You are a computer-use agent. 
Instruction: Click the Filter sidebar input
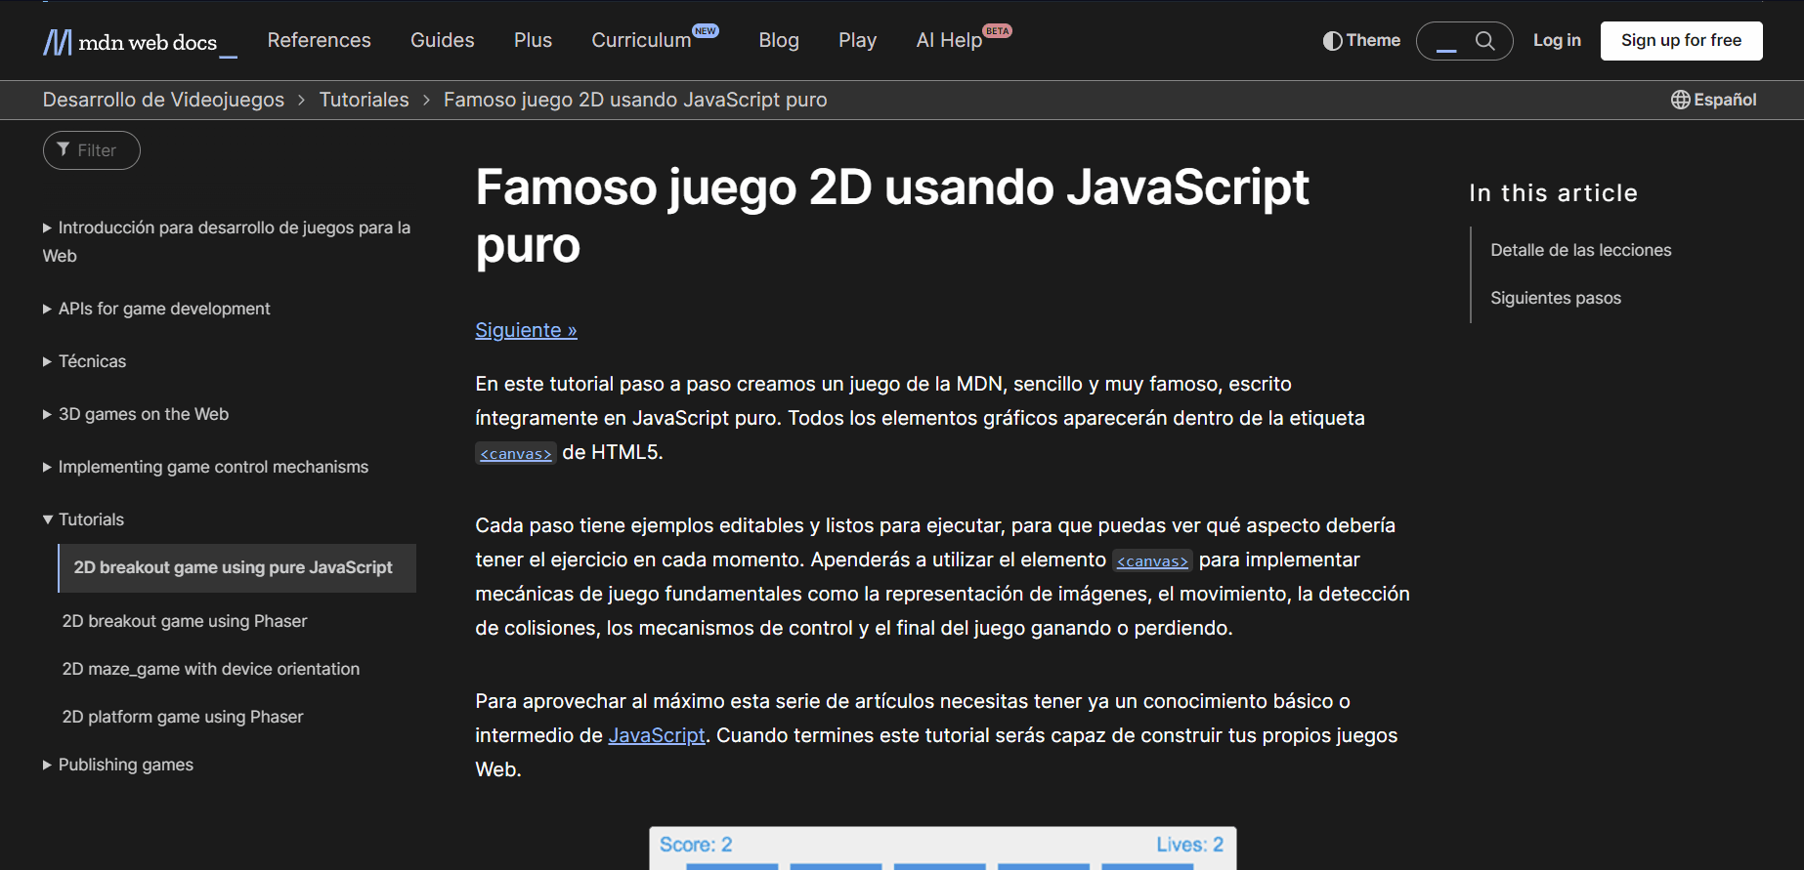(x=92, y=150)
